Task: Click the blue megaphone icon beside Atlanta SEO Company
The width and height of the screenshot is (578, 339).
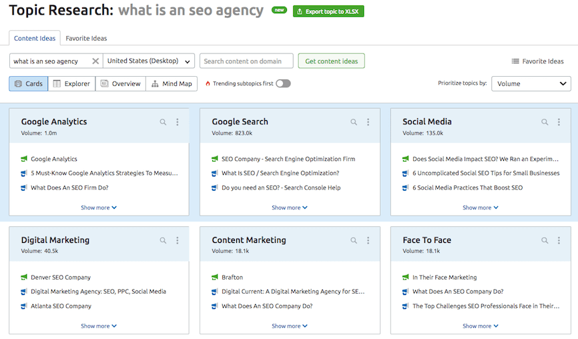Action: tap(24, 306)
